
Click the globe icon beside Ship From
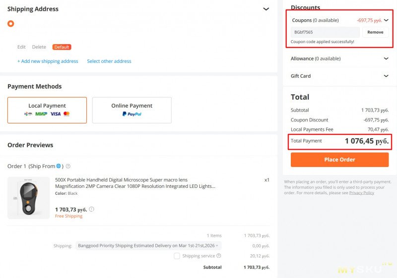click(x=59, y=166)
